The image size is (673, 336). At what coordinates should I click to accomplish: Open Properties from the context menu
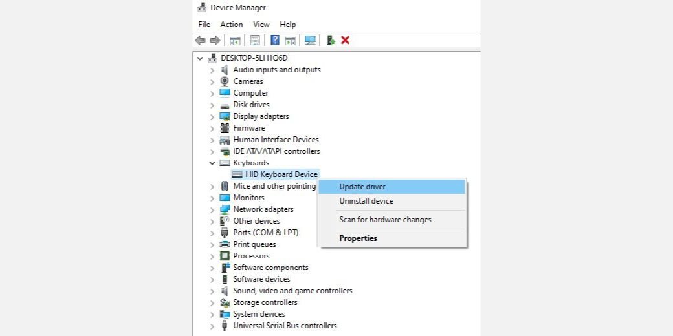358,238
